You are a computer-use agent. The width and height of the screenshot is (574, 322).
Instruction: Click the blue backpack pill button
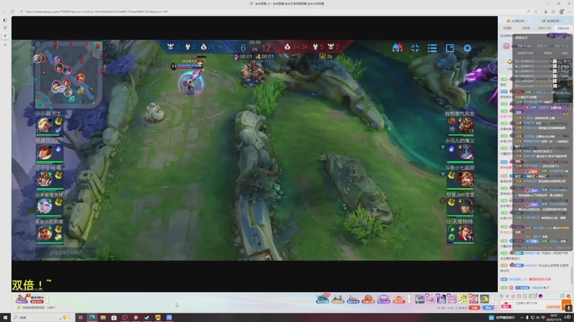489,308
